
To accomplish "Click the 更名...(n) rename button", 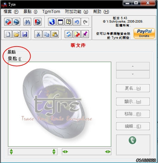I will [x=133, y=88].
